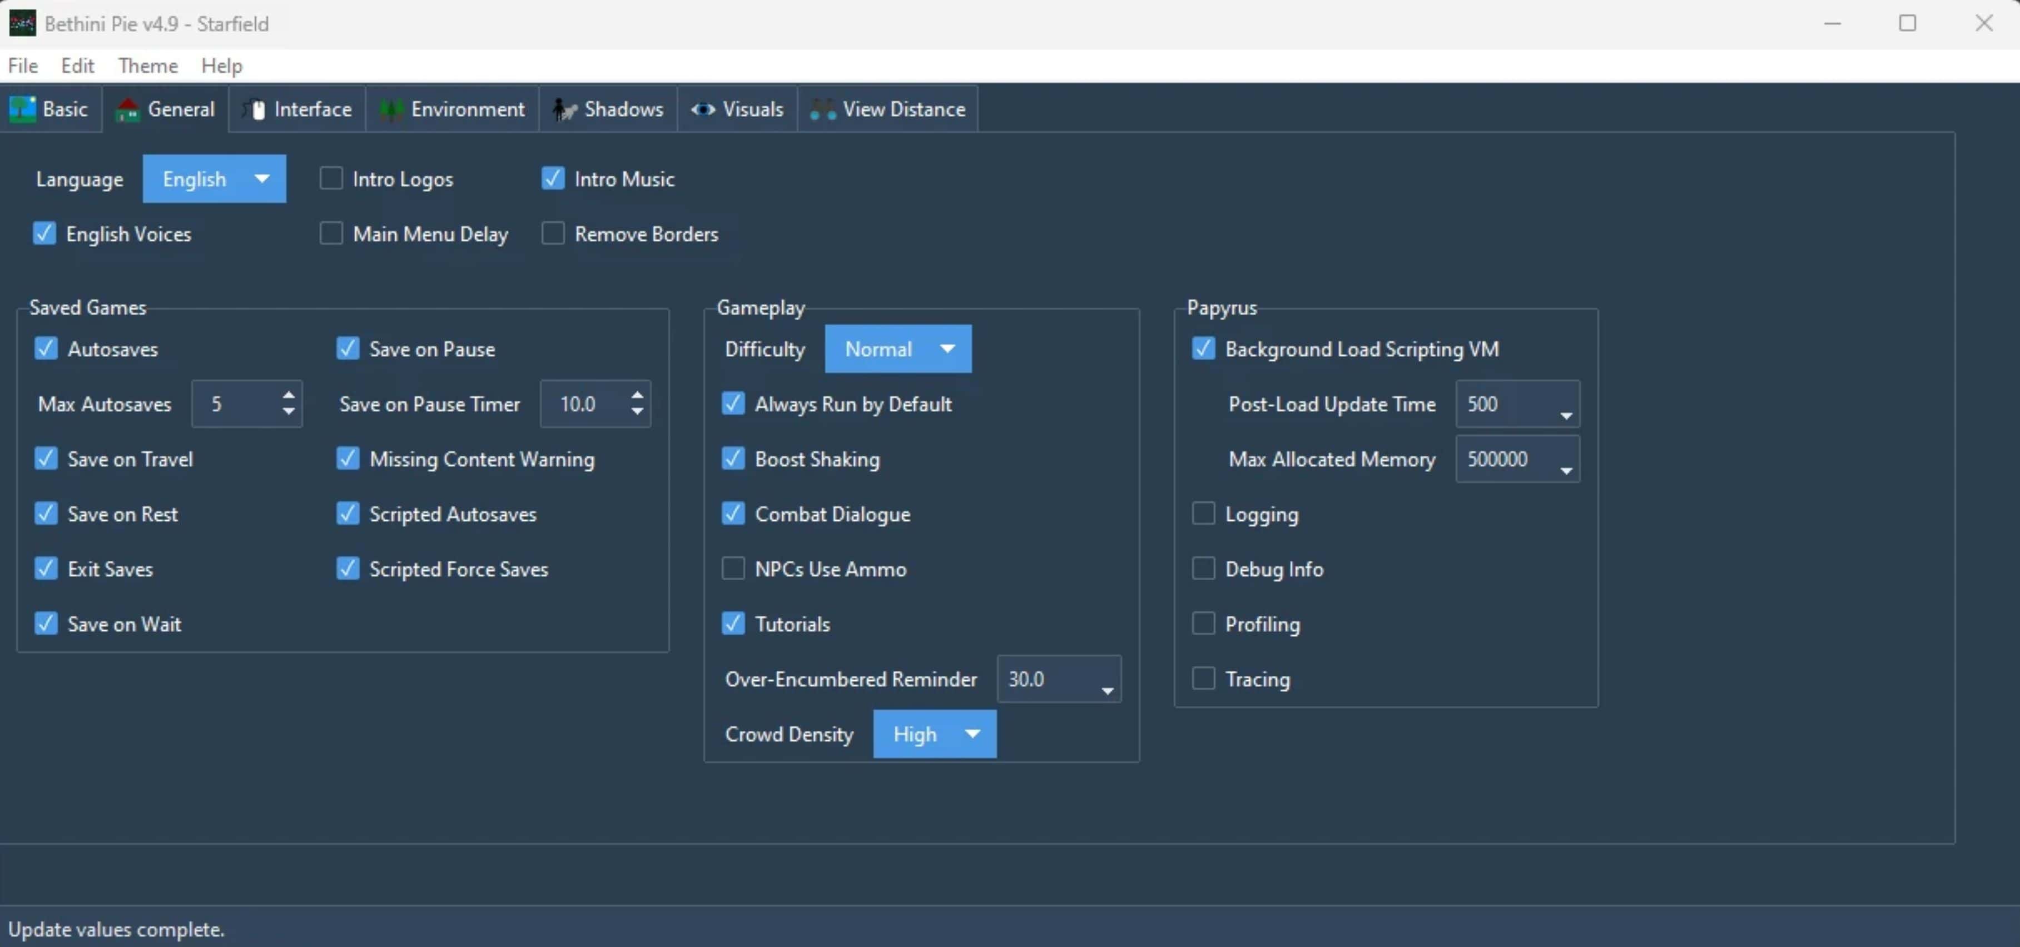Click the View Distance binoculars icon
The height and width of the screenshot is (947, 2020).
pyautogui.click(x=822, y=109)
